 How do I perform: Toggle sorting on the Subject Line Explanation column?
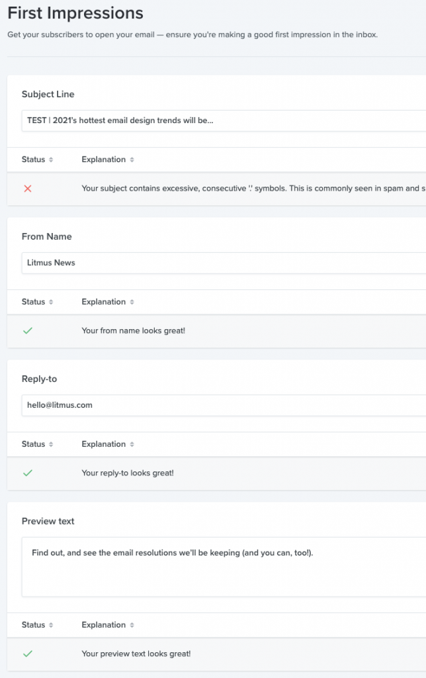[x=132, y=159]
